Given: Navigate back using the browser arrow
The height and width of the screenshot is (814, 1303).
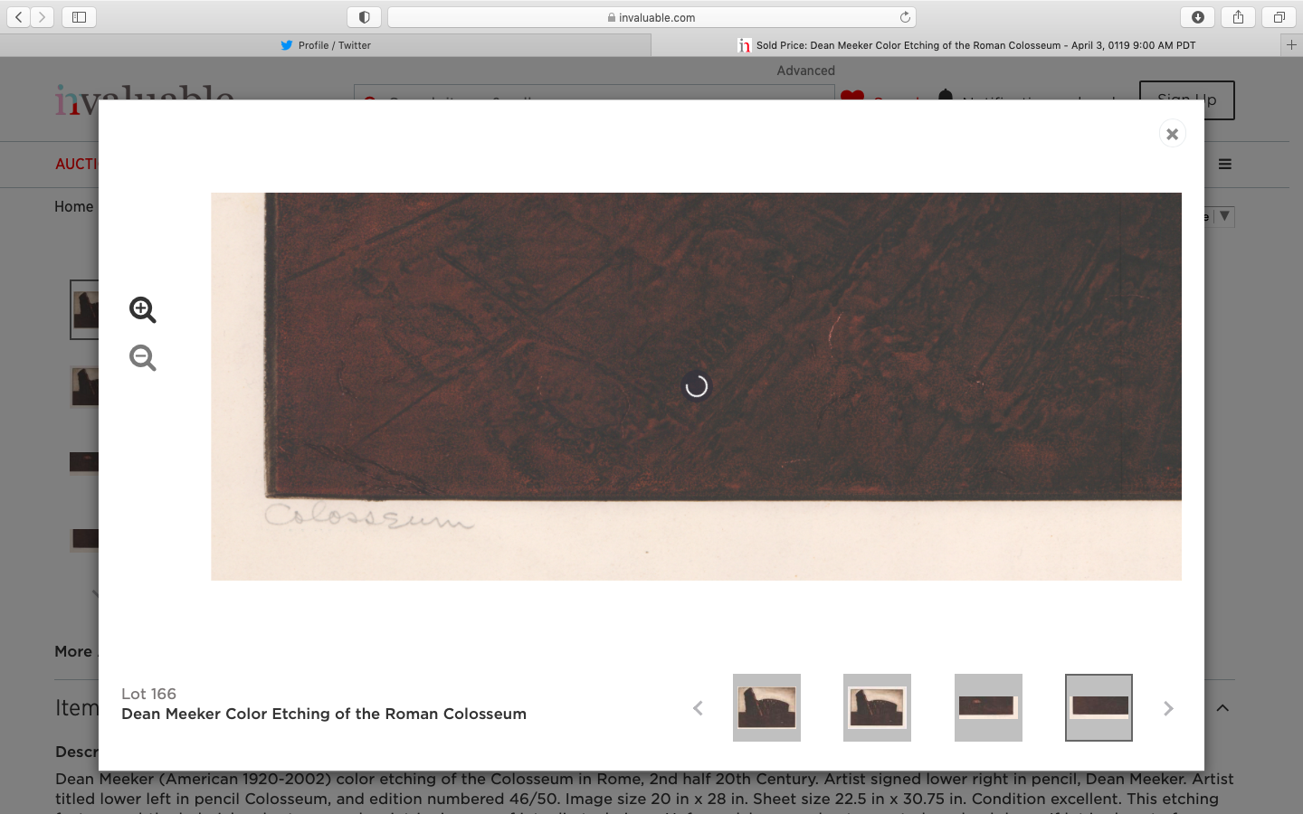Looking at the screenshot, I should 18,15.
